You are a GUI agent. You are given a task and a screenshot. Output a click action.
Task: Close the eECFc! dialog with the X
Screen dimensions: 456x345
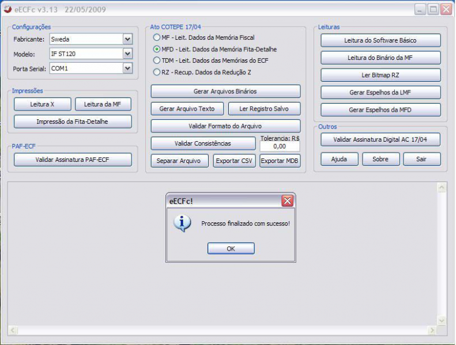(x=287, y=201)
